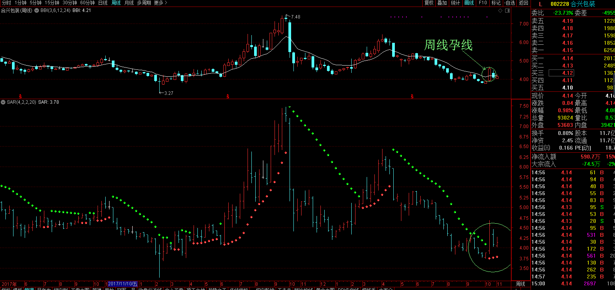The image size is (615, 290).
Task: Click the 买五 price 4.10
Action: [x=568, y=88]
